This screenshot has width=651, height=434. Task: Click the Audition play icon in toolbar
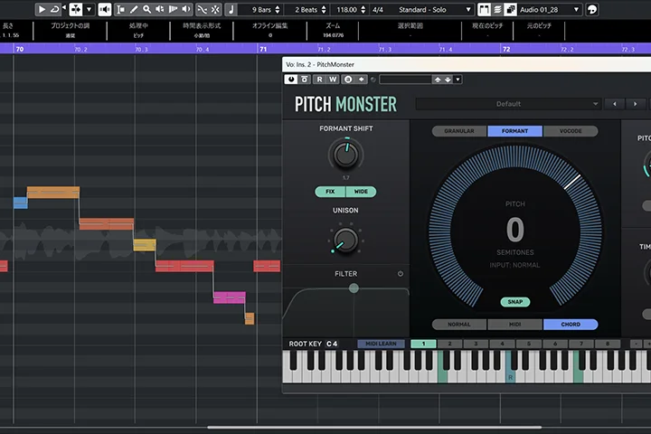pos(42,9)
